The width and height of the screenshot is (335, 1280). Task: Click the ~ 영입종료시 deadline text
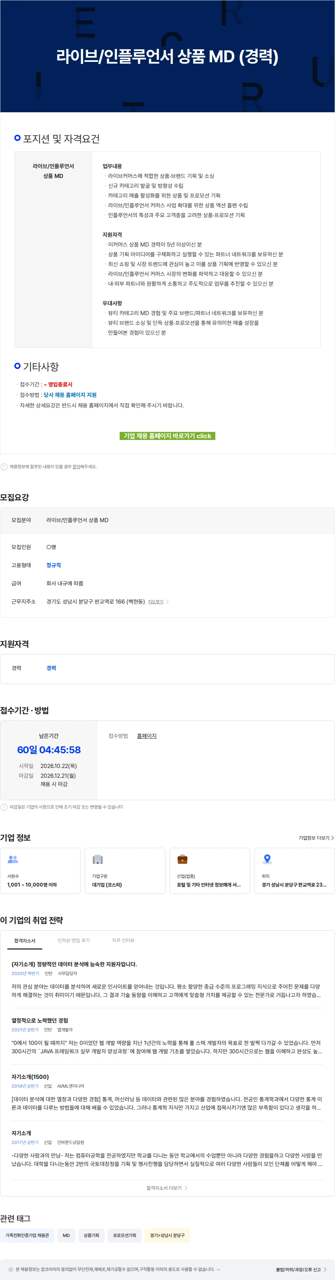(x=58, y=384)
